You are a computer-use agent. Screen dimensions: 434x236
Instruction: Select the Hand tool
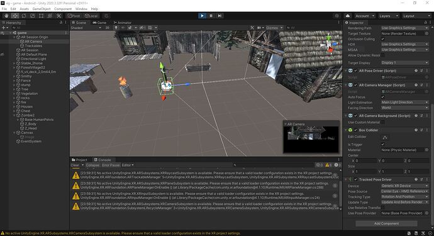(6, 16)
